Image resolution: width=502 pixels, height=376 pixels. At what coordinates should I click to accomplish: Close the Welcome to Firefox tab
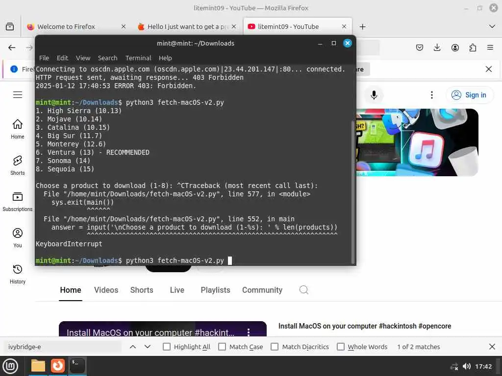pos(123,26)
